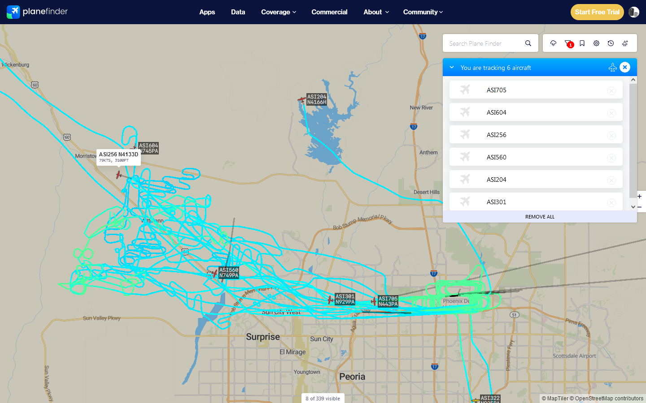Click the plane icon in tracking header
The image size is (646, 403).
click(x=612, y=68)
